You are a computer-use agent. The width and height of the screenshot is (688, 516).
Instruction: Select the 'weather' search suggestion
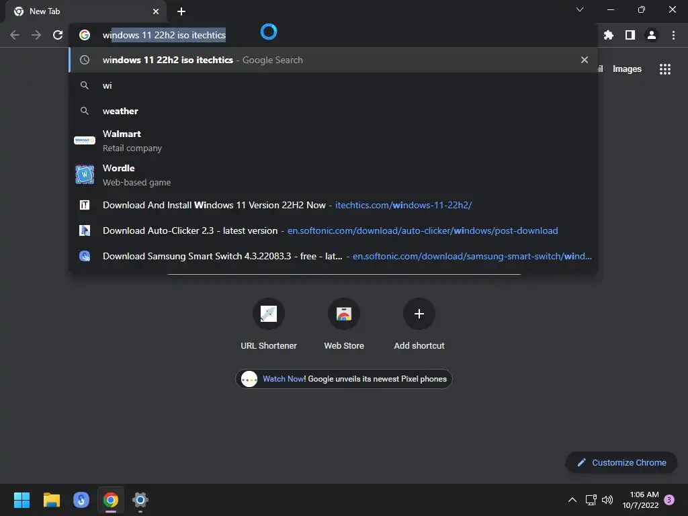(333, 111)
